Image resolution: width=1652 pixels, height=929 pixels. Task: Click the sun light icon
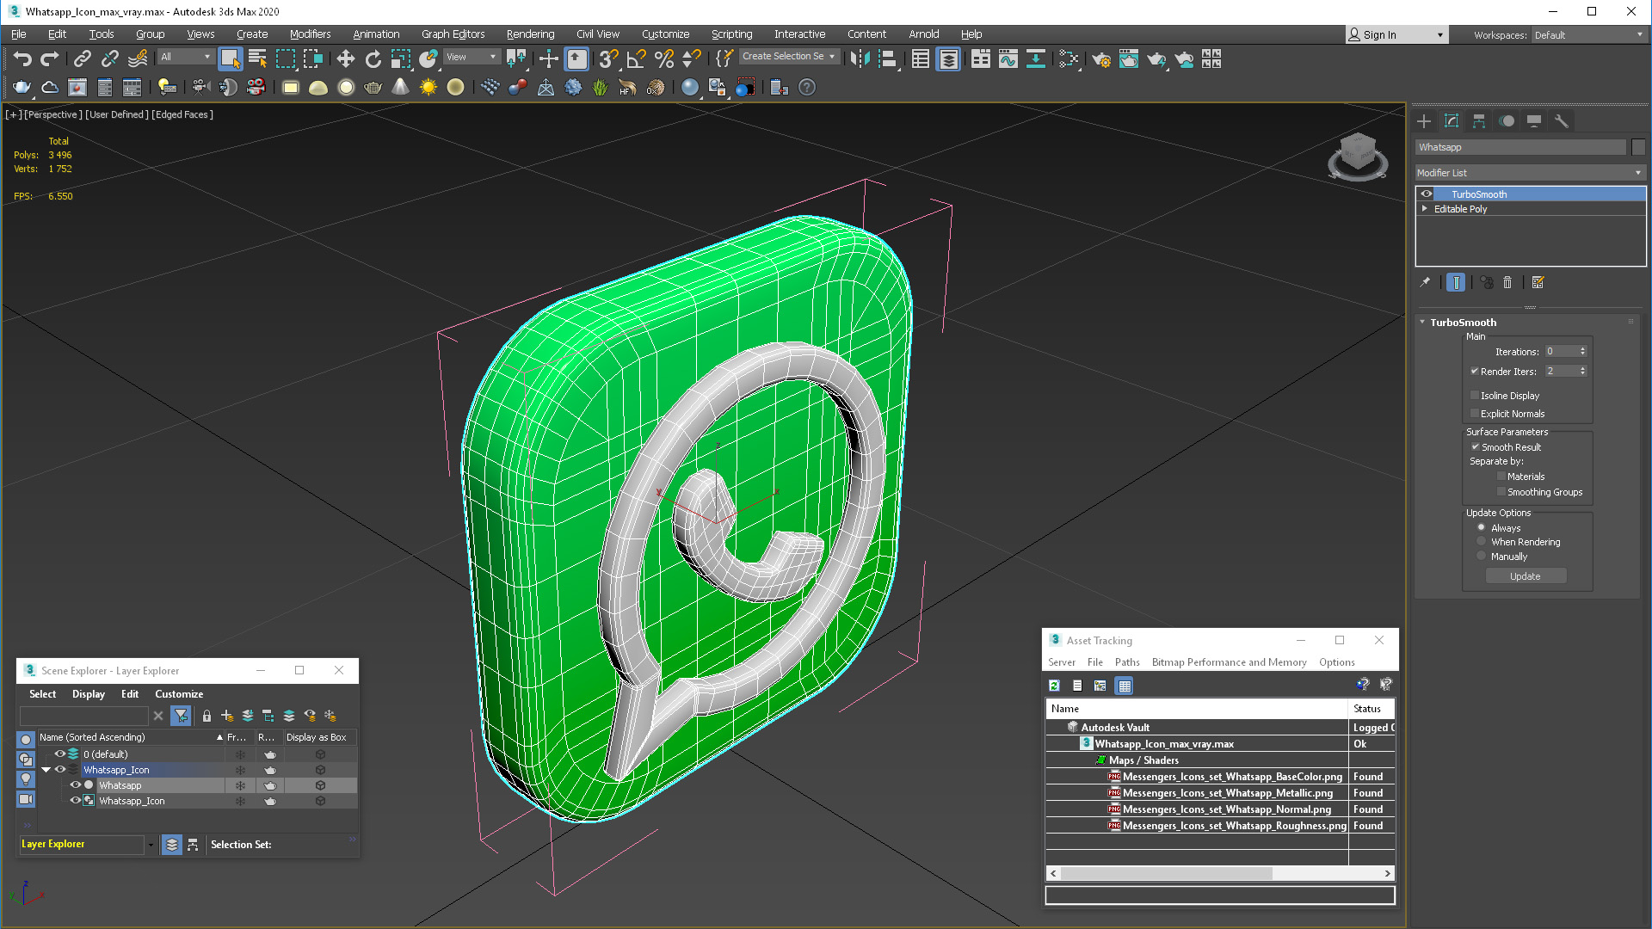428,87
